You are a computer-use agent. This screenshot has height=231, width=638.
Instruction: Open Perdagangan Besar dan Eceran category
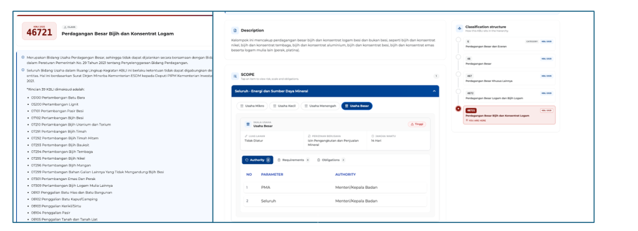click(x=509, y=43)
